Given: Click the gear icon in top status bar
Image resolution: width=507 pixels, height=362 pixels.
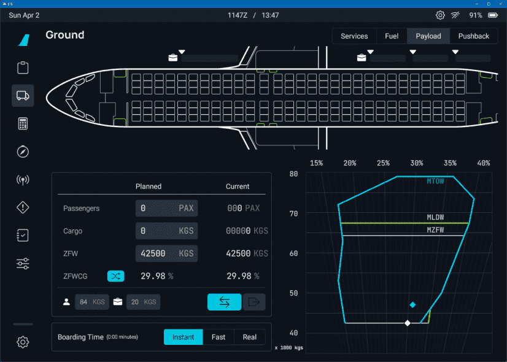Looking at the screenshot, I should tap(440, 15).
